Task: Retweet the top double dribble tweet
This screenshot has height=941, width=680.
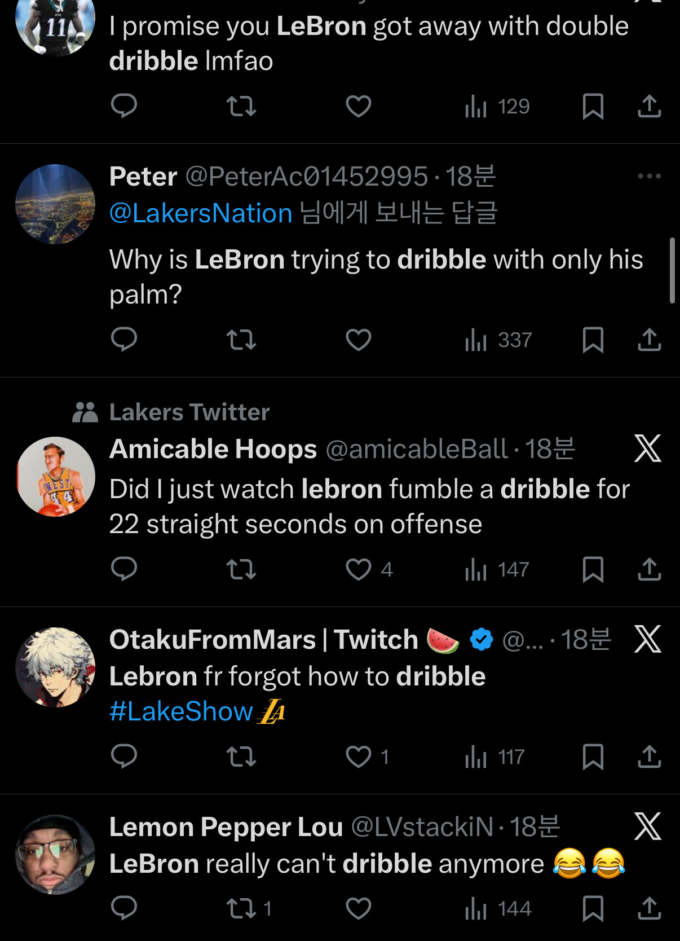Action: [x=241, y=106]
